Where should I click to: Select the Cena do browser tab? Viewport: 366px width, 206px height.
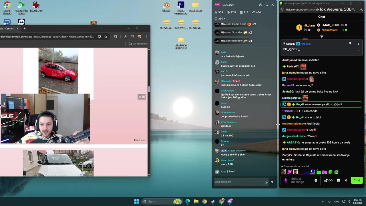click(x=7, y=28)
